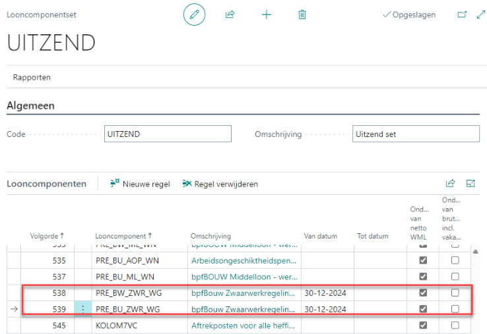Click the pencil edit icon
The height and width of the screenshot is (334, 487).
tap(194, 14)
